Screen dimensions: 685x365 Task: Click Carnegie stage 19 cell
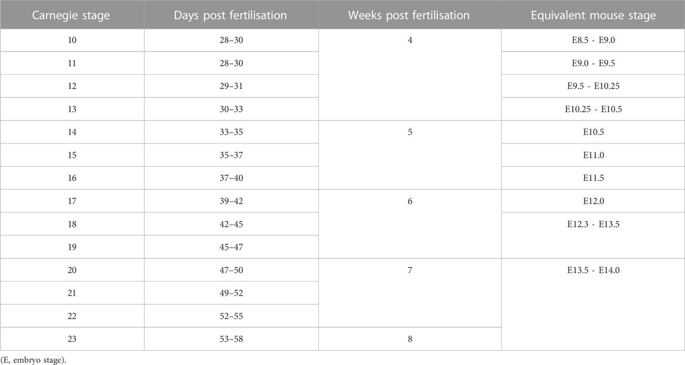tap(72, 247)
